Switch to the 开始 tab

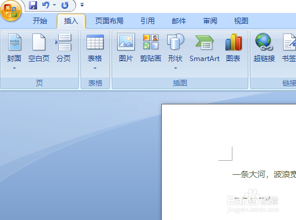pyautogui.click(x=40, y=21)
